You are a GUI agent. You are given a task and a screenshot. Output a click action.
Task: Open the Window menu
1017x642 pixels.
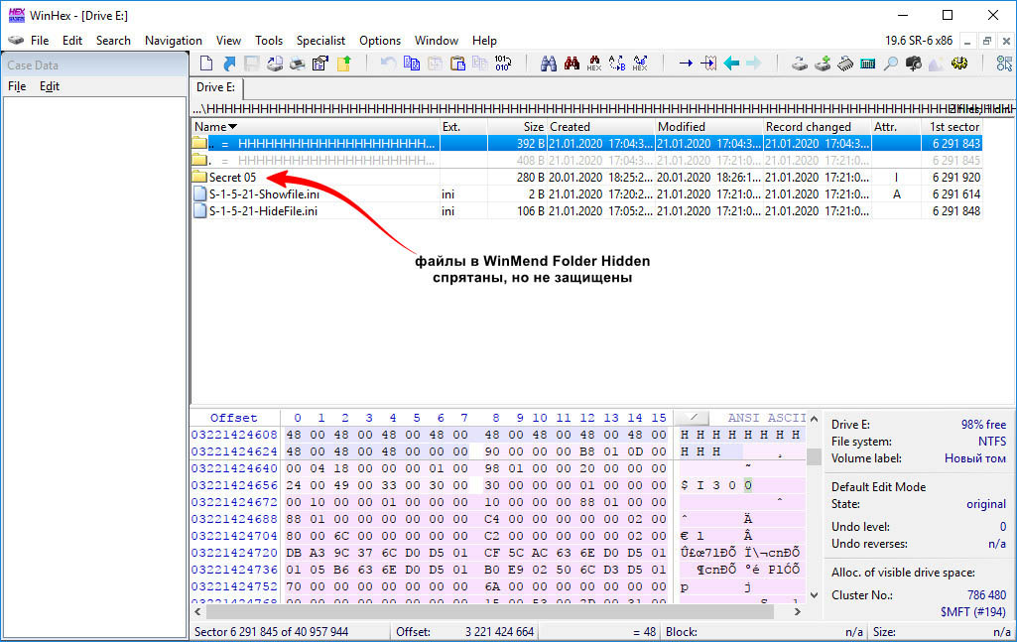point(437,41)
